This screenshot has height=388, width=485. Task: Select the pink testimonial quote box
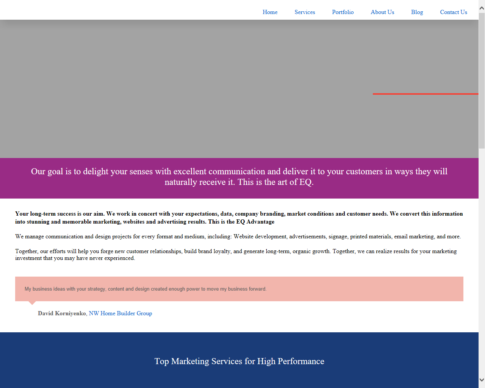pyautogui.click(x=239, y=289)
